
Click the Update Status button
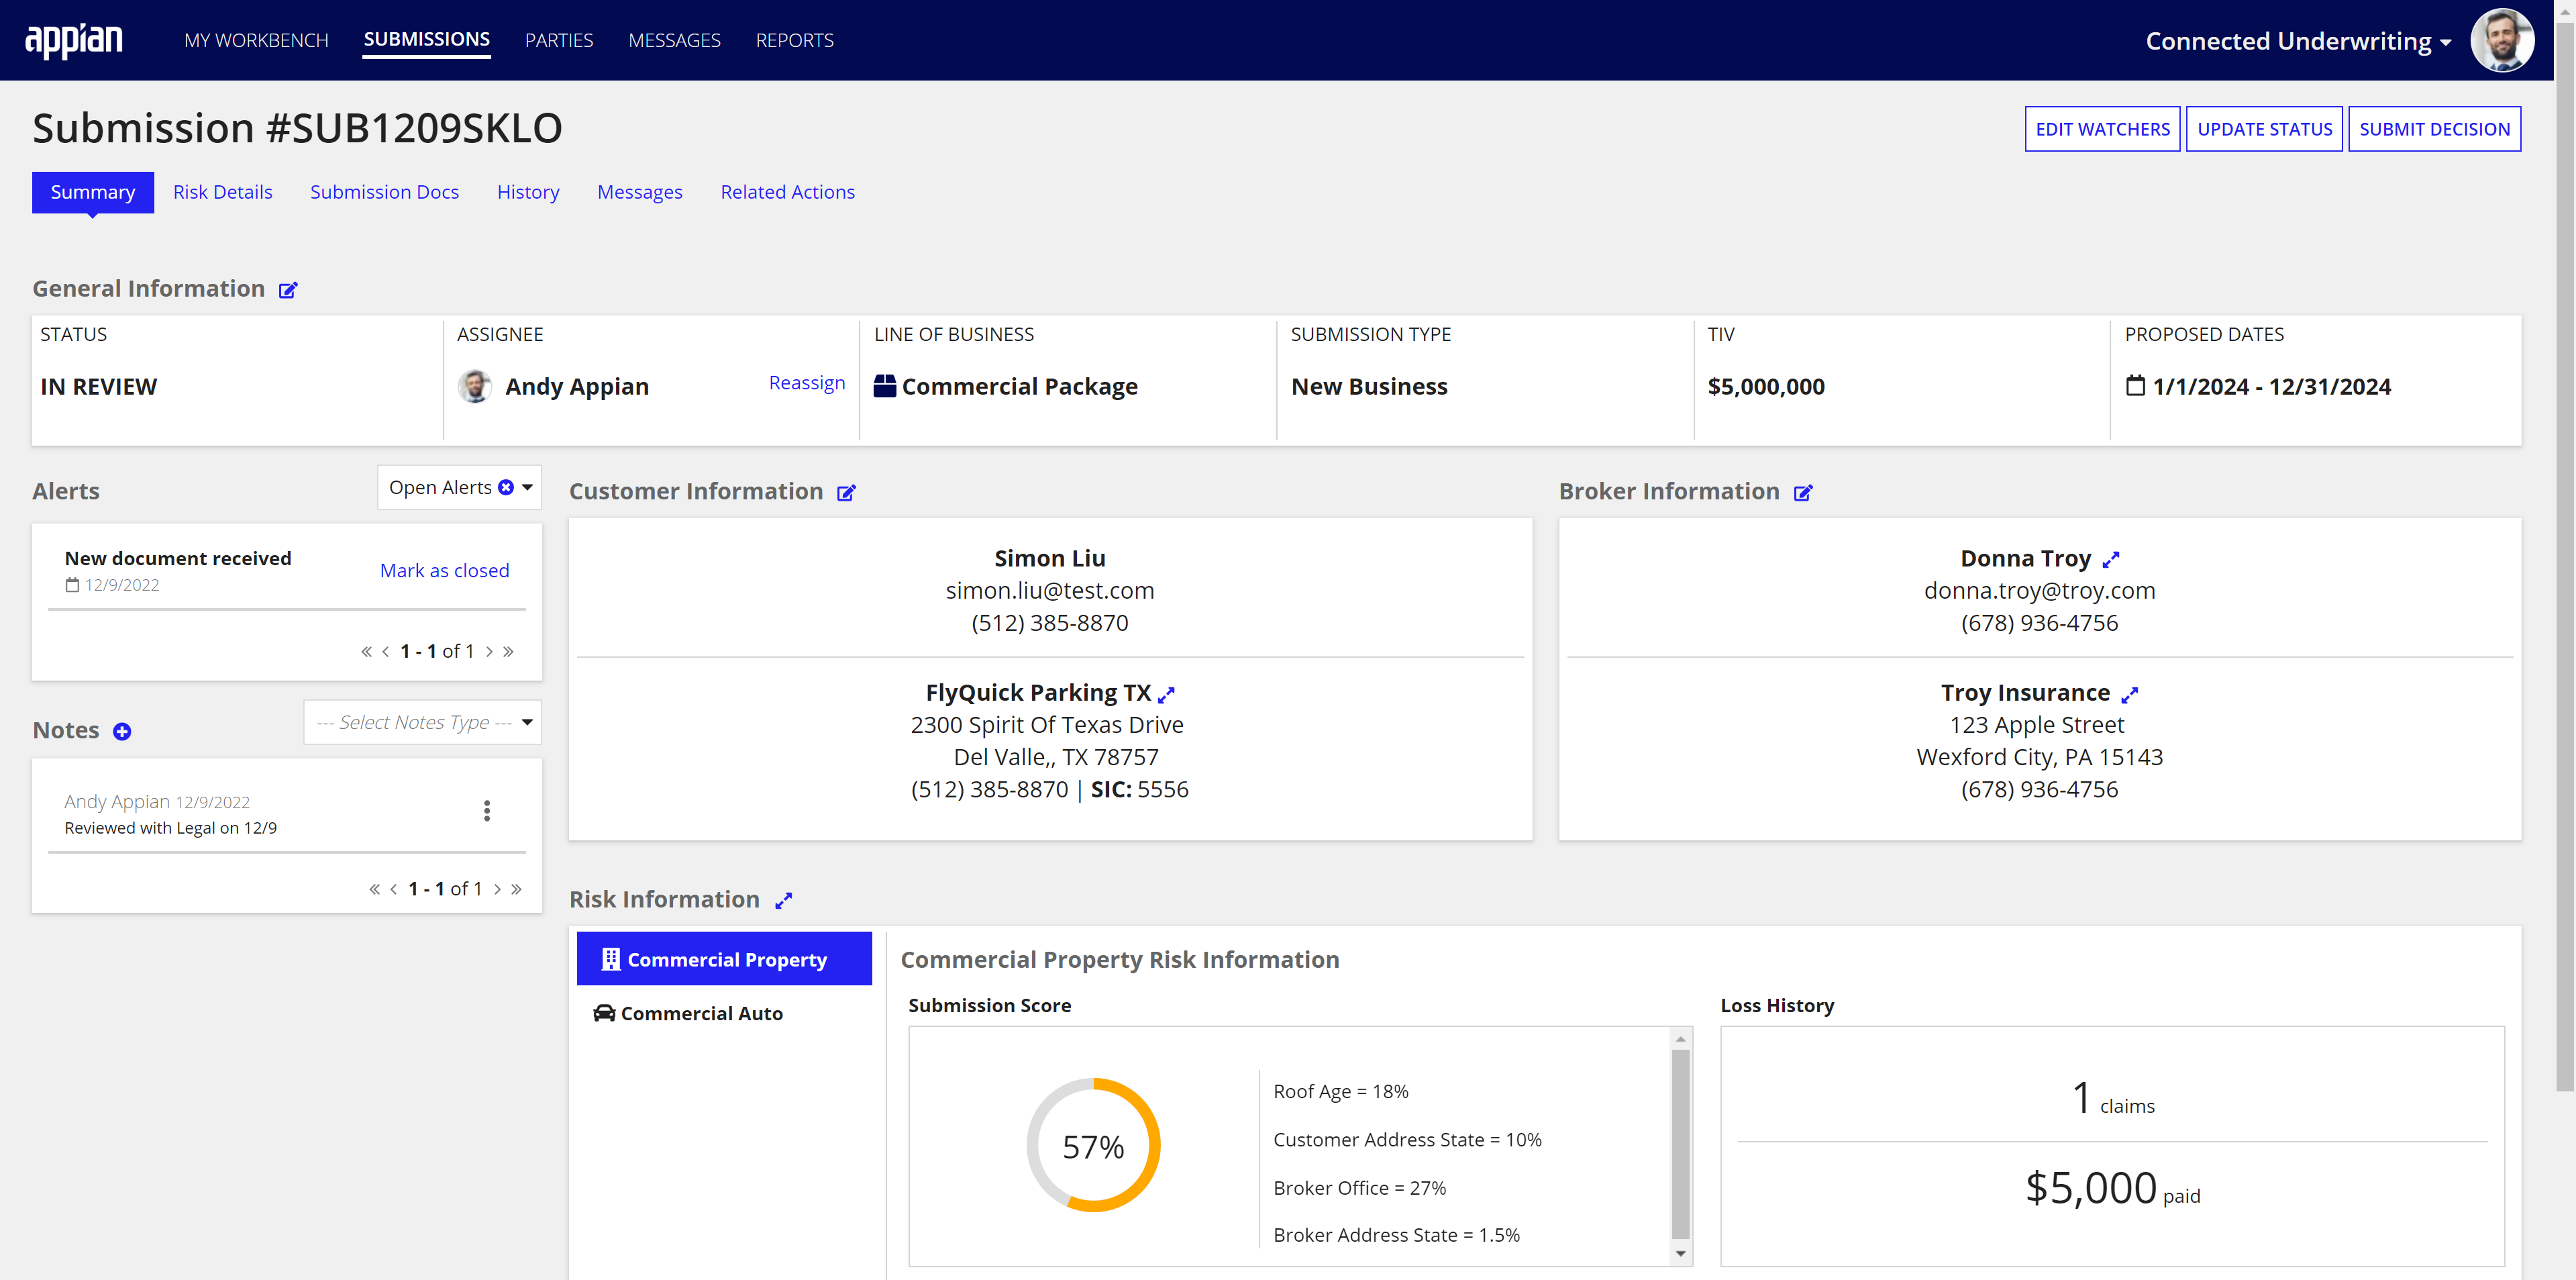click(x=2265, y=128)
